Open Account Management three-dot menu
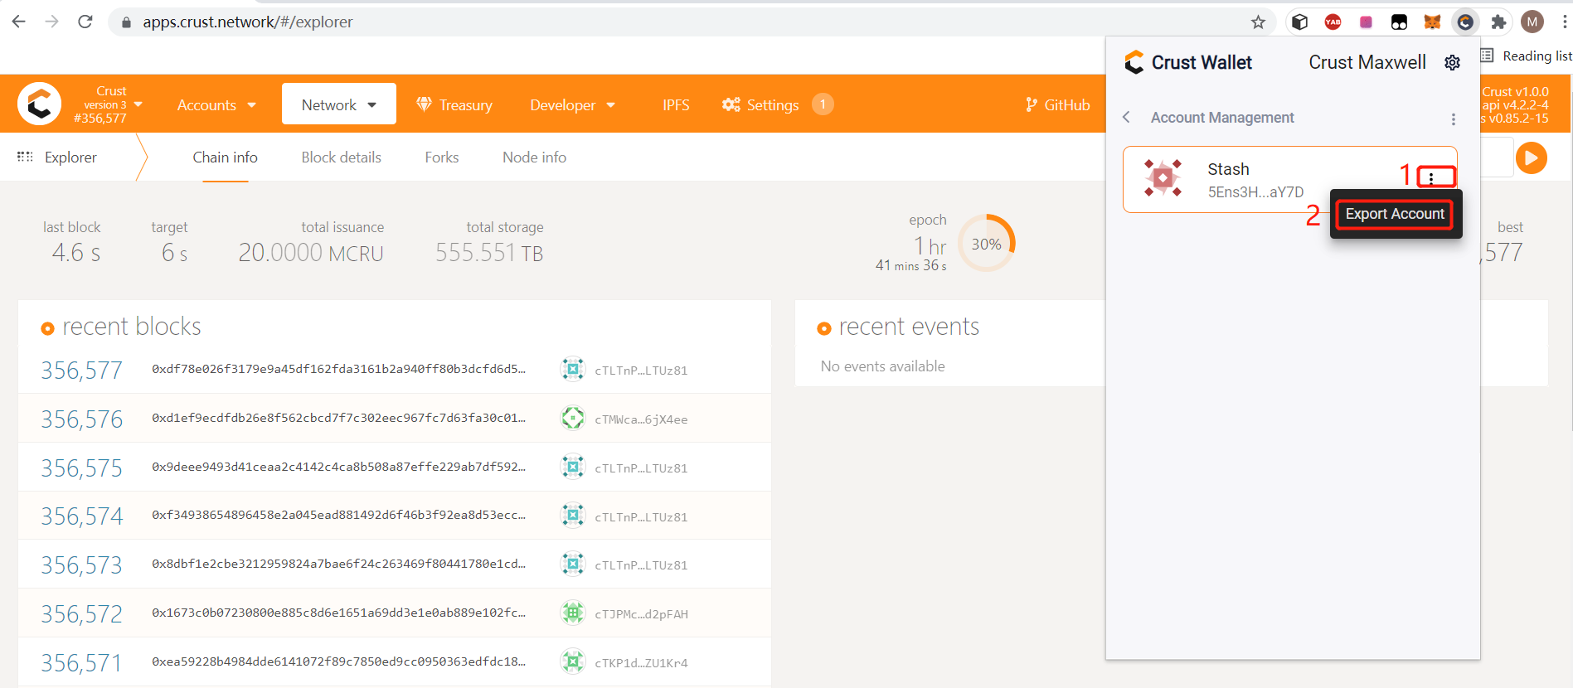Screen dimensions: 1573x688 tap(1453, 119)
